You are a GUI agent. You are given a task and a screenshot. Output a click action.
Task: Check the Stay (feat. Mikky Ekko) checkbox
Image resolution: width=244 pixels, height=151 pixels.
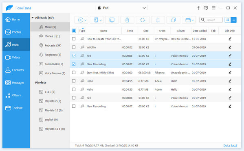tap(74, 73)
